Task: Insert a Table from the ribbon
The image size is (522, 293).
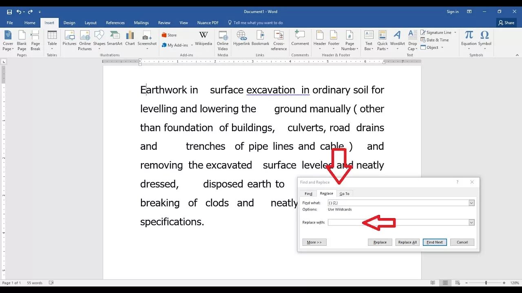Action: pyautogui.click(x=52, y=40)
